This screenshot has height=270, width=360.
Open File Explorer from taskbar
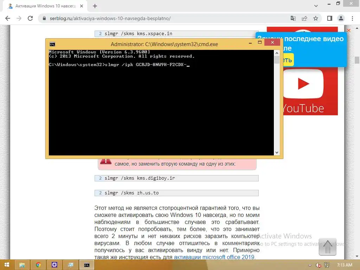[22, 265]
